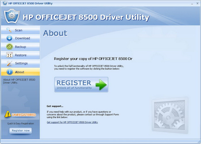
Task: Click the Register now button
Action: tap(20, 130)
